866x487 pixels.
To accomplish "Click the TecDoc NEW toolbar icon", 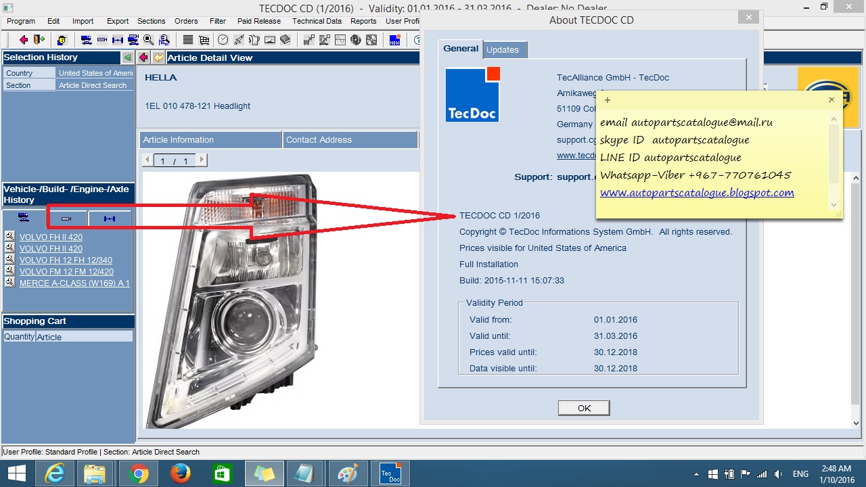I will [394, 40].
